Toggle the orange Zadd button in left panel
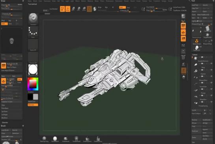Screen dimensions: 215x144 4,24
